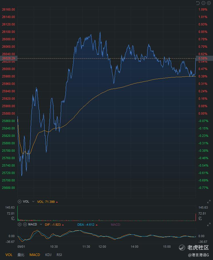213x260 pixels.
Task: Expand the VOL indicator dropdown
Action: click(x=33, y=201)
